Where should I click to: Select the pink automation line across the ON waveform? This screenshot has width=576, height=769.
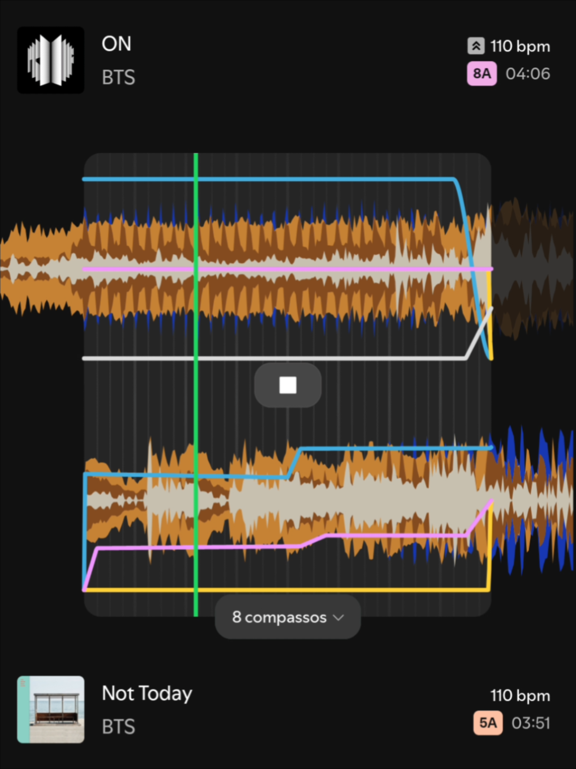pos(288,269)
